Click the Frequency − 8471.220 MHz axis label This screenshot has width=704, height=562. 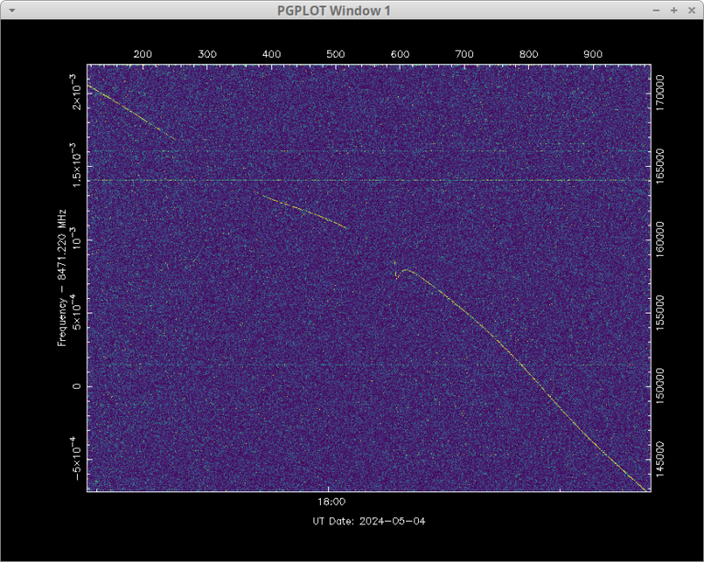pyautogui.click(x=62, y=276)
